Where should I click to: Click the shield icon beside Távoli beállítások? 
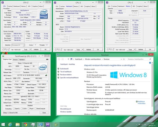click(59, 72)
